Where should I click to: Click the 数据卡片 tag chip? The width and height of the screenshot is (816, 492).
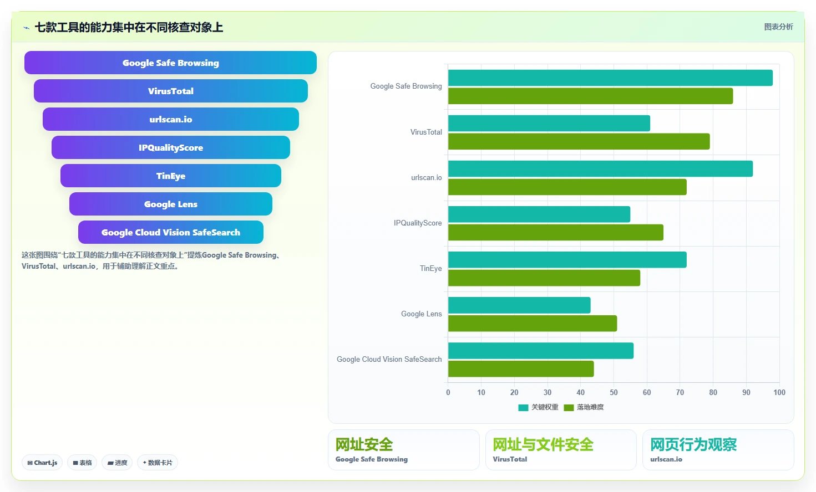point(158,463)
